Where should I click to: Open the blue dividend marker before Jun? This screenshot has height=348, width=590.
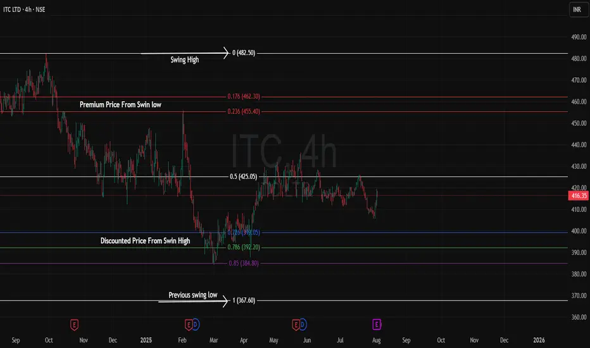(x=303, y=325)
